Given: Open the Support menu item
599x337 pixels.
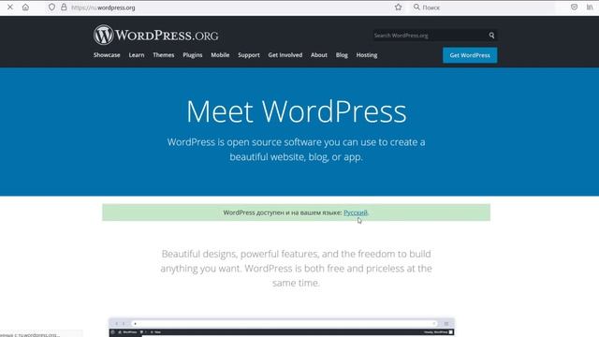Looking at the screenshot, I should click(x=249, y=55).
